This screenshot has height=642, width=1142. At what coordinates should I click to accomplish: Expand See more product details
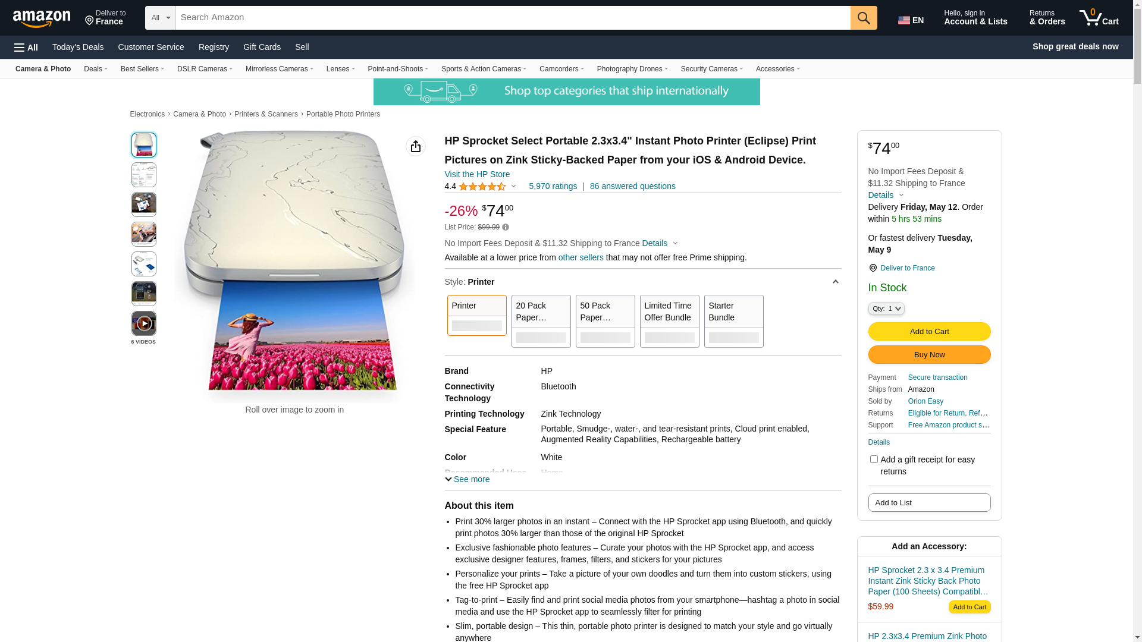click(468, 479)
